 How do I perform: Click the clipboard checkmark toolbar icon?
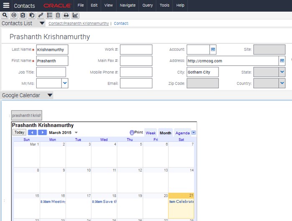tap(23, 15)
